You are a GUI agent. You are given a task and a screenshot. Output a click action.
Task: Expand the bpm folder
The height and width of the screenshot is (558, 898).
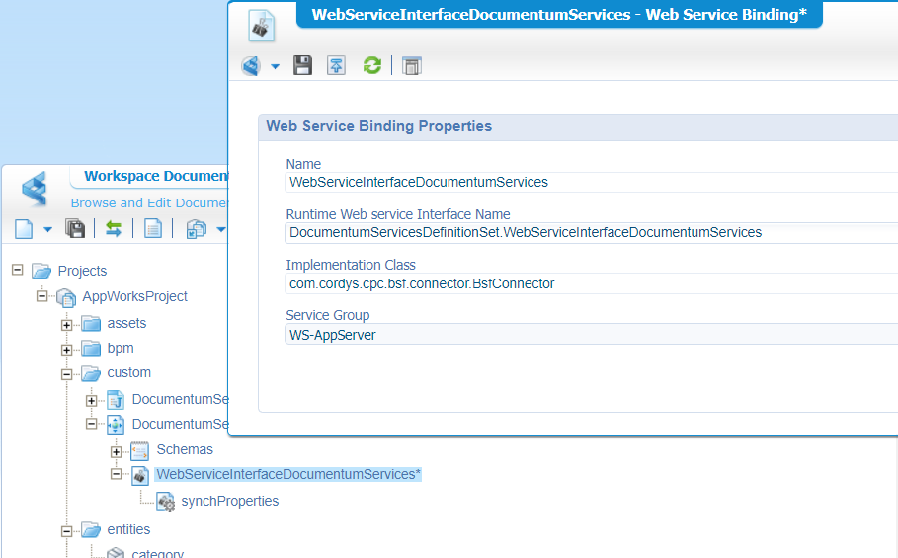tap(66, 349)
